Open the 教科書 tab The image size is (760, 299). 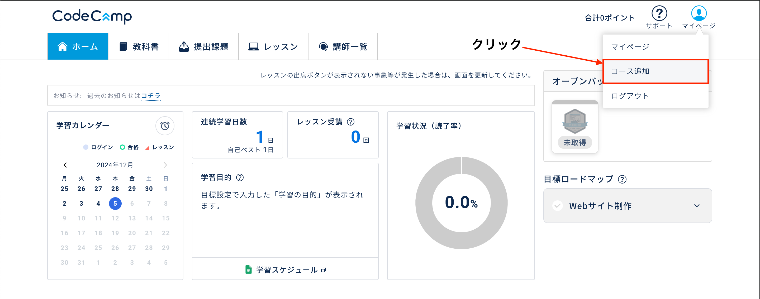click(x=139, y=47)
